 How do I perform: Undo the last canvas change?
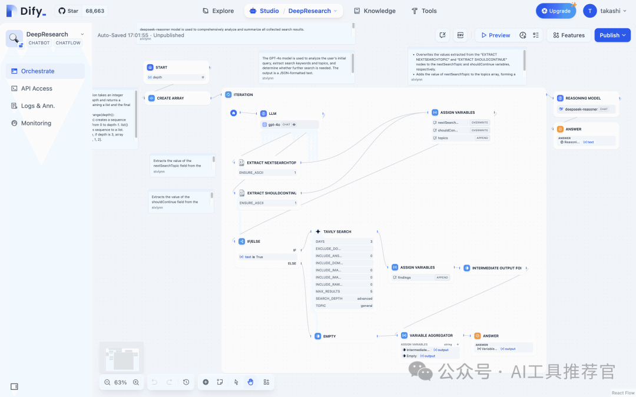[154, 382]
